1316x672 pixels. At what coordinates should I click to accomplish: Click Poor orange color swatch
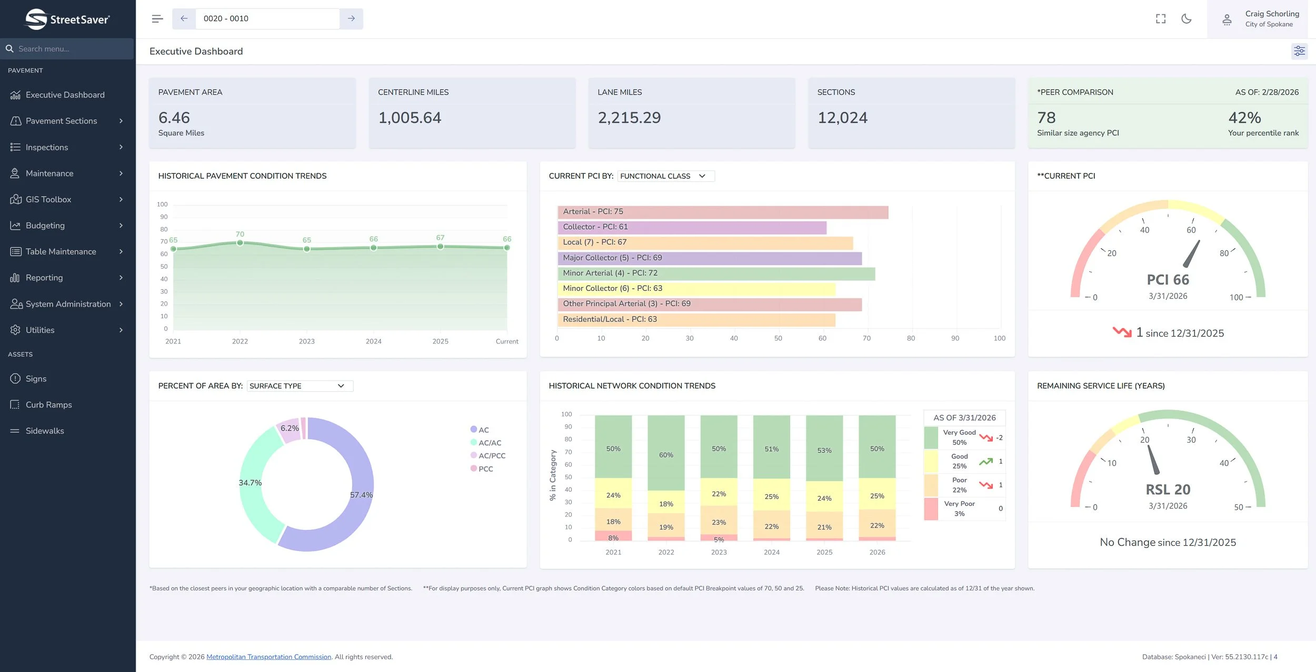931,485
